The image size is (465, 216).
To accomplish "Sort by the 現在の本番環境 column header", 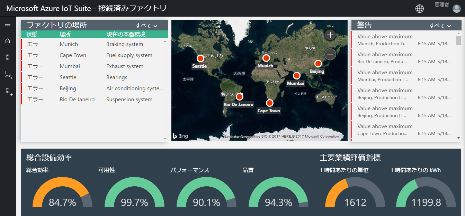I will click(126, 34).
